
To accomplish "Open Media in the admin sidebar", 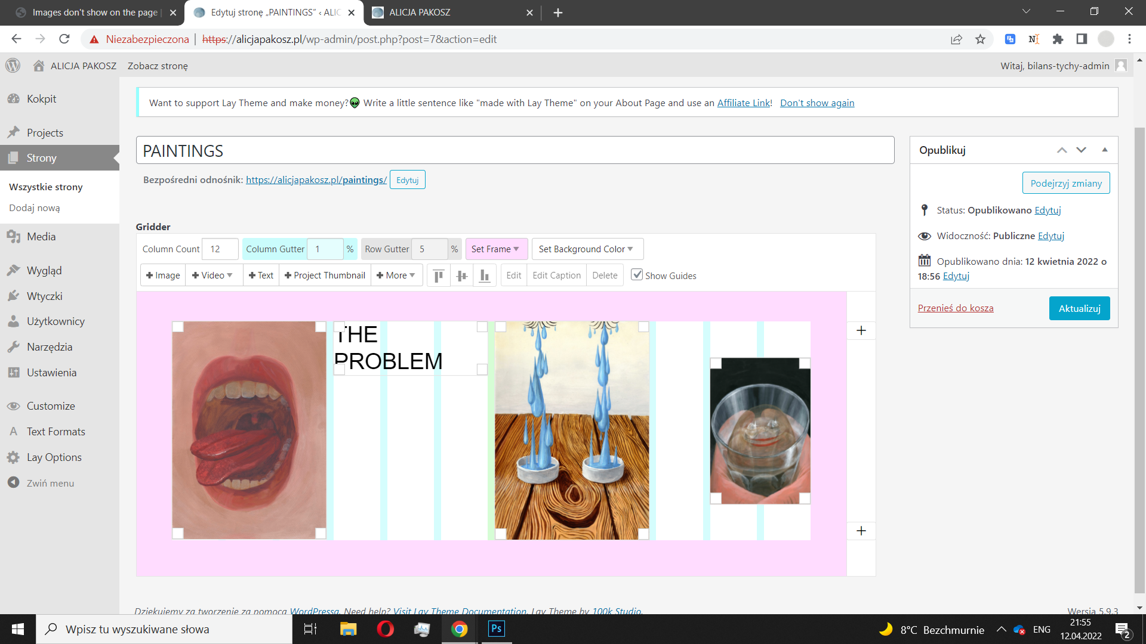I will click(41, 237).
